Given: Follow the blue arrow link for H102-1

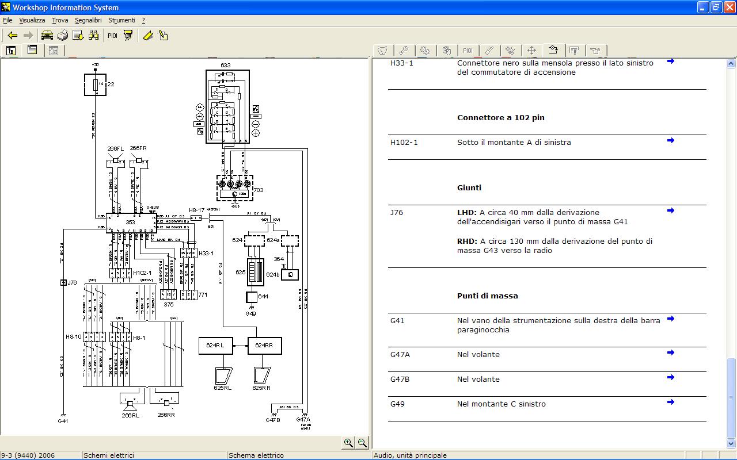Looking at the screenshot, I should coord(670,140).
